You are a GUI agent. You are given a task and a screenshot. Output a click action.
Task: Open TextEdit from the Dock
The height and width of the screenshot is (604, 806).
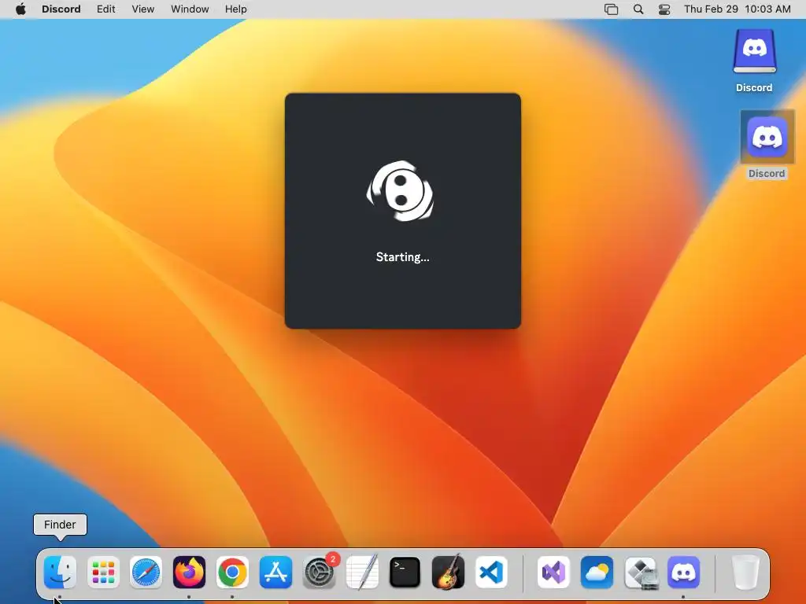(362, 572)
